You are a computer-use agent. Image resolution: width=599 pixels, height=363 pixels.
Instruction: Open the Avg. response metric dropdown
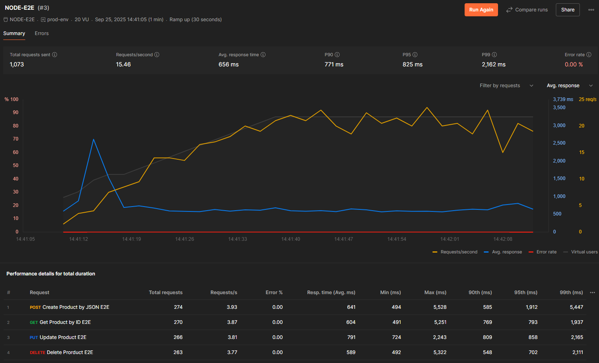569,86
